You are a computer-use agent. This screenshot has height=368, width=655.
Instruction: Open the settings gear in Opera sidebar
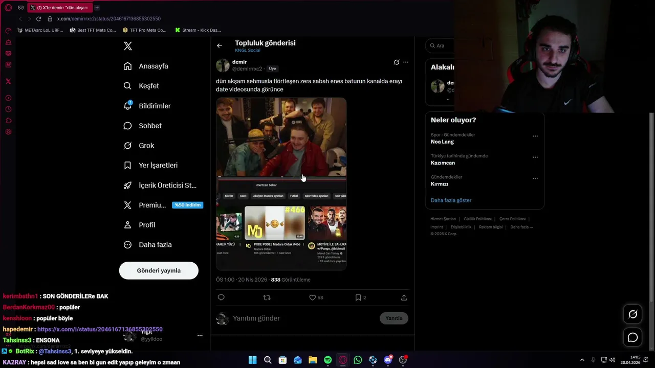pyautogui.click(x=8, y=132)
